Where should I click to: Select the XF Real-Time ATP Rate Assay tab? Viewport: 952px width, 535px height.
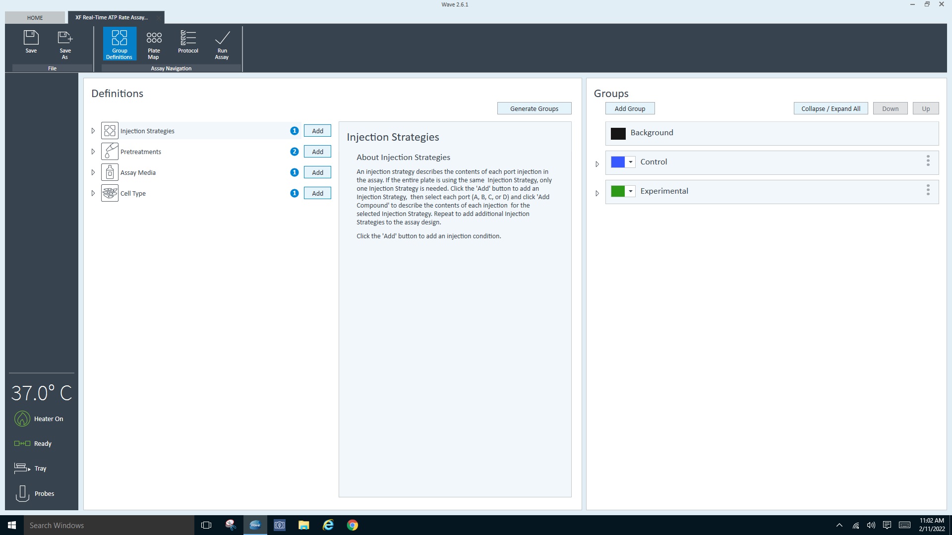(112, 17)
